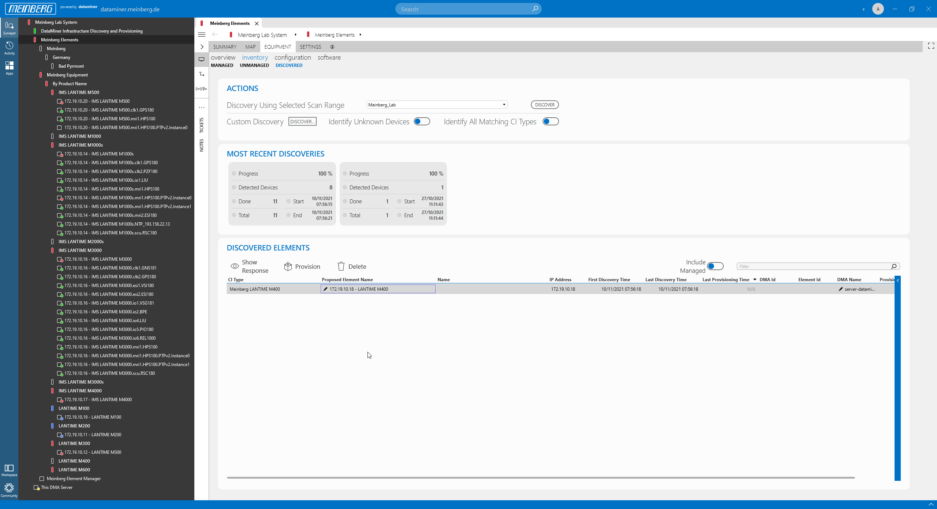The image size is (937, 509).
Task: Select LANTIME M400 tree node
Action: point(74,461)
